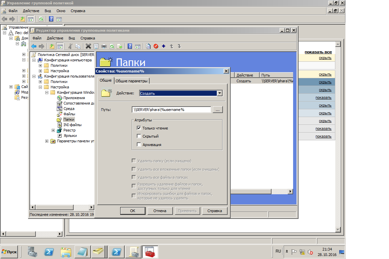This screenshot has width=389, height=259.
Task: Check 'Разрешить удаление файлов и папок' checkbox
Action: tap(134, 185)
